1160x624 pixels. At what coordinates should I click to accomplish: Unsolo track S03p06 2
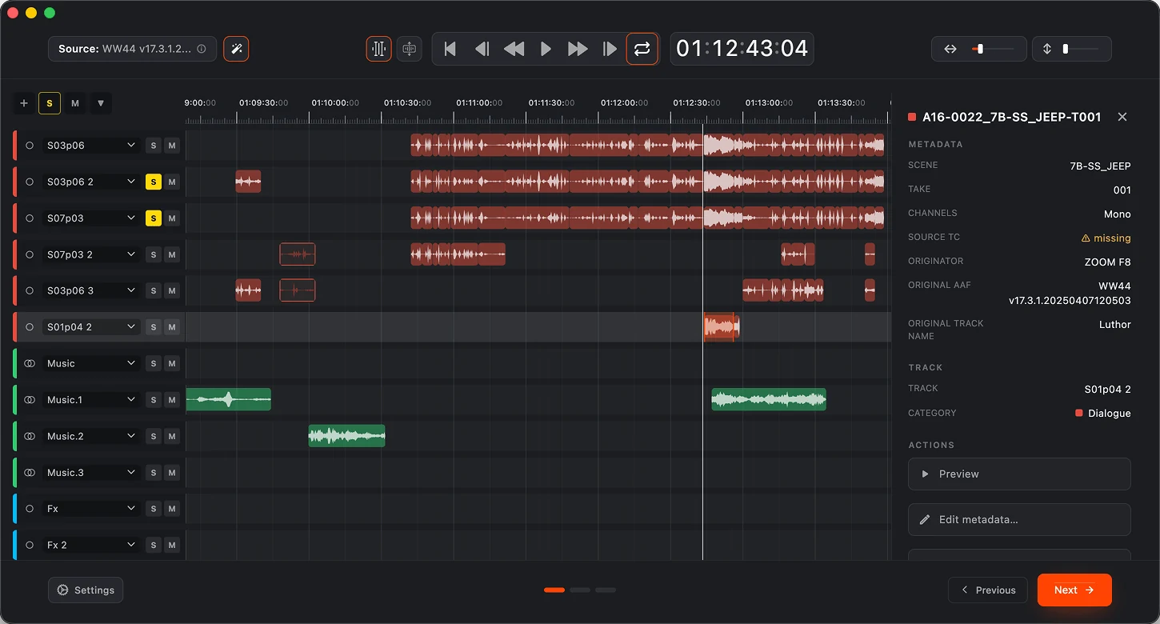[154, 182]
